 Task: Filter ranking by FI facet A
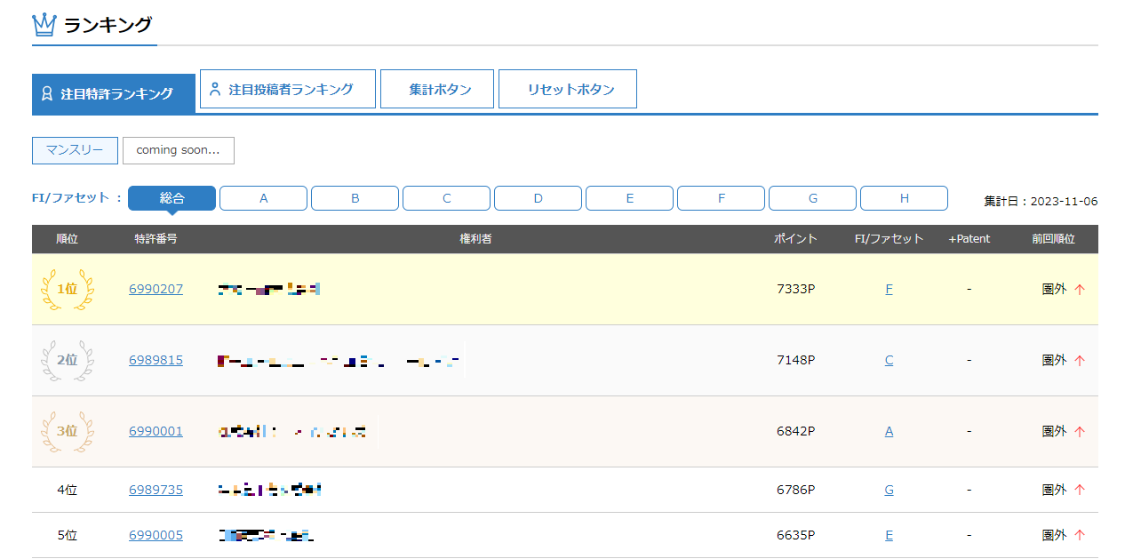tap(263, 198)
